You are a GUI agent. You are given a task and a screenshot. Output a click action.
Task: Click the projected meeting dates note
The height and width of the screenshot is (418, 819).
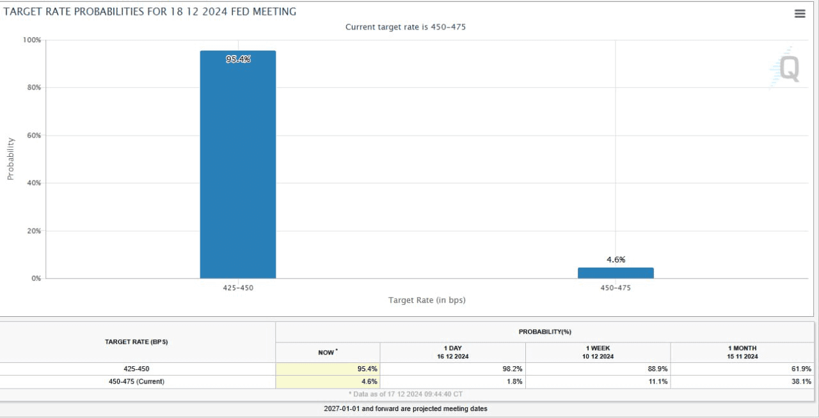click(x=406, y=408)
